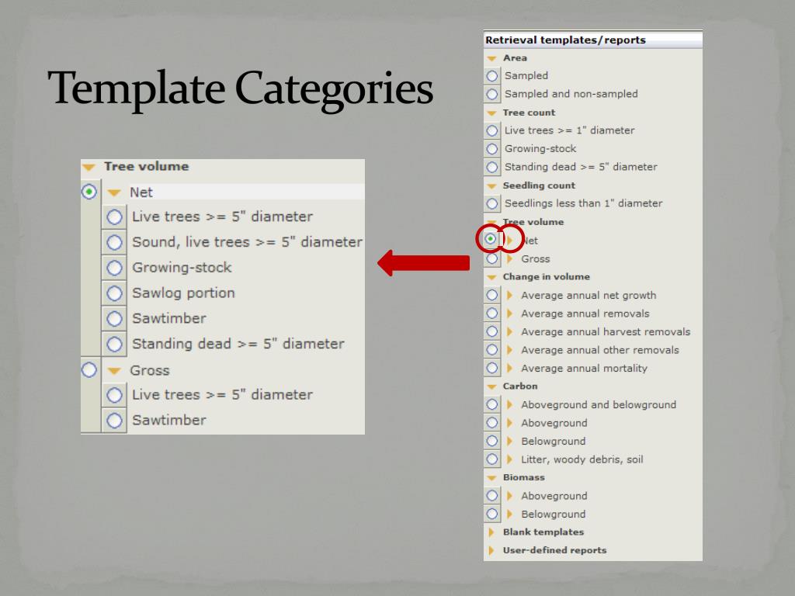Expand 'Aboveground and belowground' carbon arrow
The image size is (795, 596).
pyautogui.click(x=510, y=404)
